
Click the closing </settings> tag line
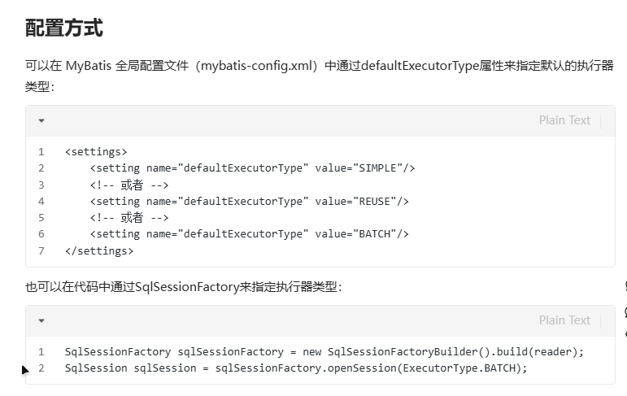(99, 250)
